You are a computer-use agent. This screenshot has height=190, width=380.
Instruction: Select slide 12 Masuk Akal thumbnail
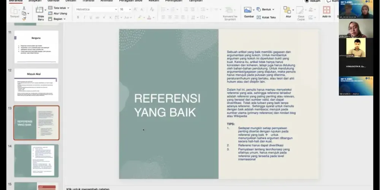[36, 85]
